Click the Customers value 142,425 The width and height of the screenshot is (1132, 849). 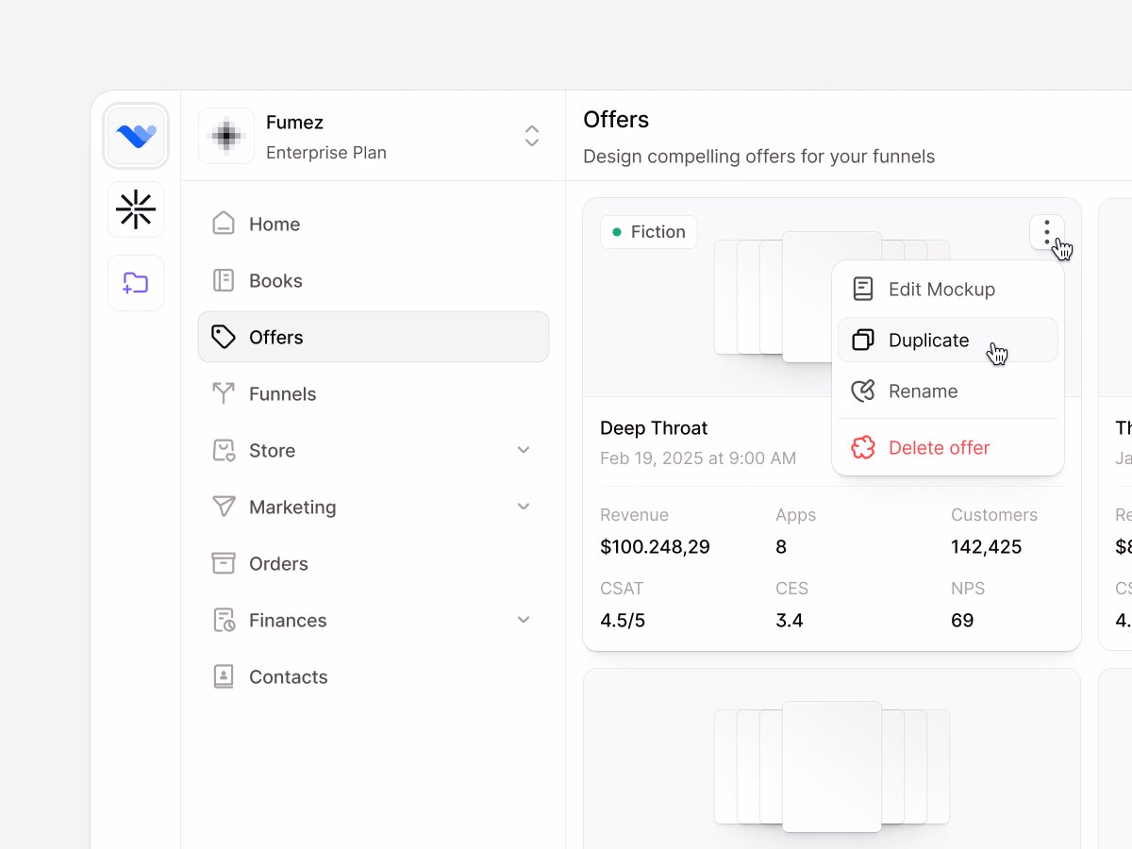click(986, 547)
